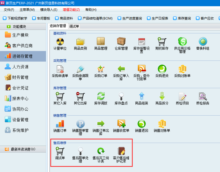Select 财务管理 in the sidebar
Viewport: 220px width, 172px height.
[20, 77]
